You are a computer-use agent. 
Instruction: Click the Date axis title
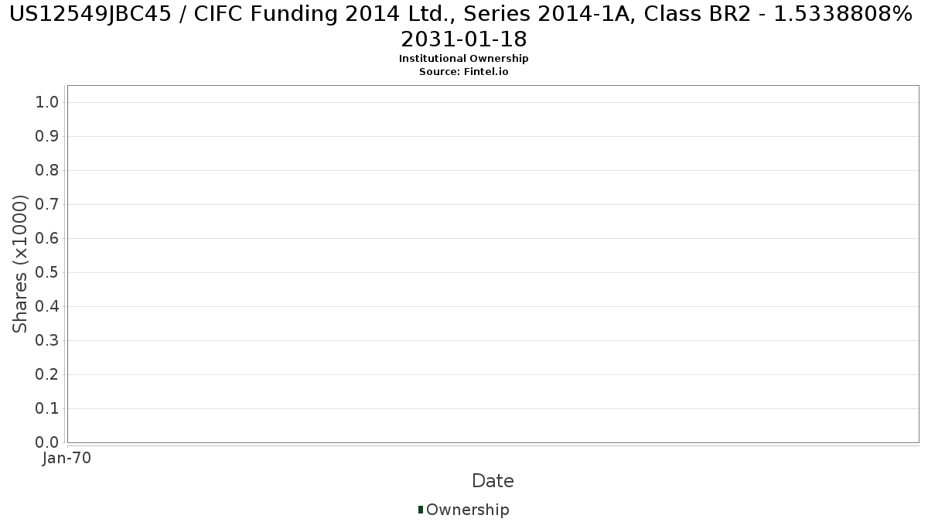click(493, 481)
